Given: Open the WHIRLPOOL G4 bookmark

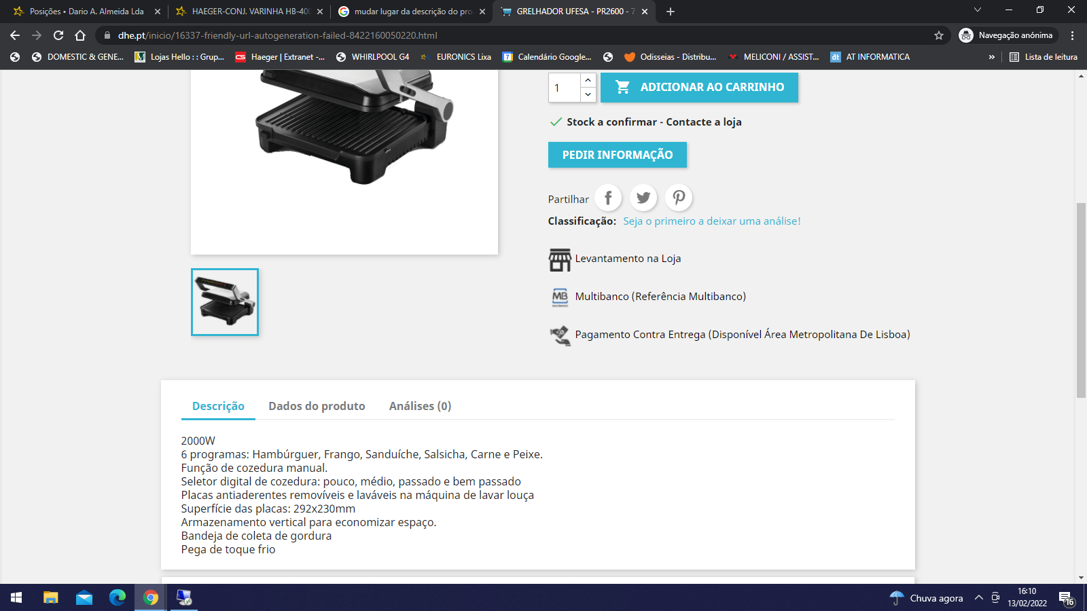Looking at the screenshot, I should click(372, 57).
